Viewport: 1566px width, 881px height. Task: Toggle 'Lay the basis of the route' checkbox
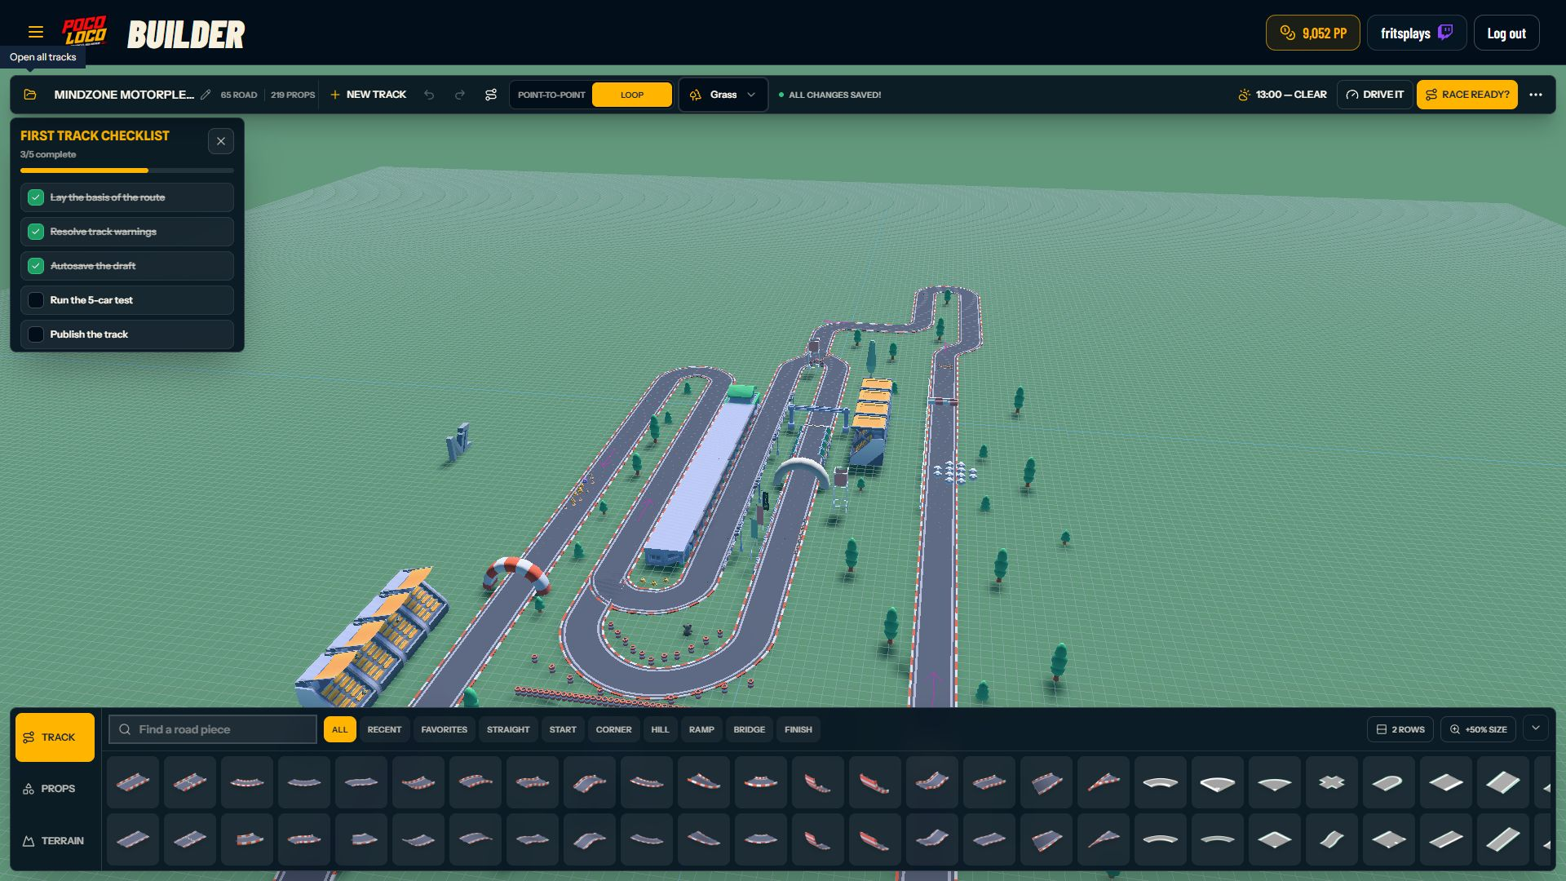click(36, 197)
